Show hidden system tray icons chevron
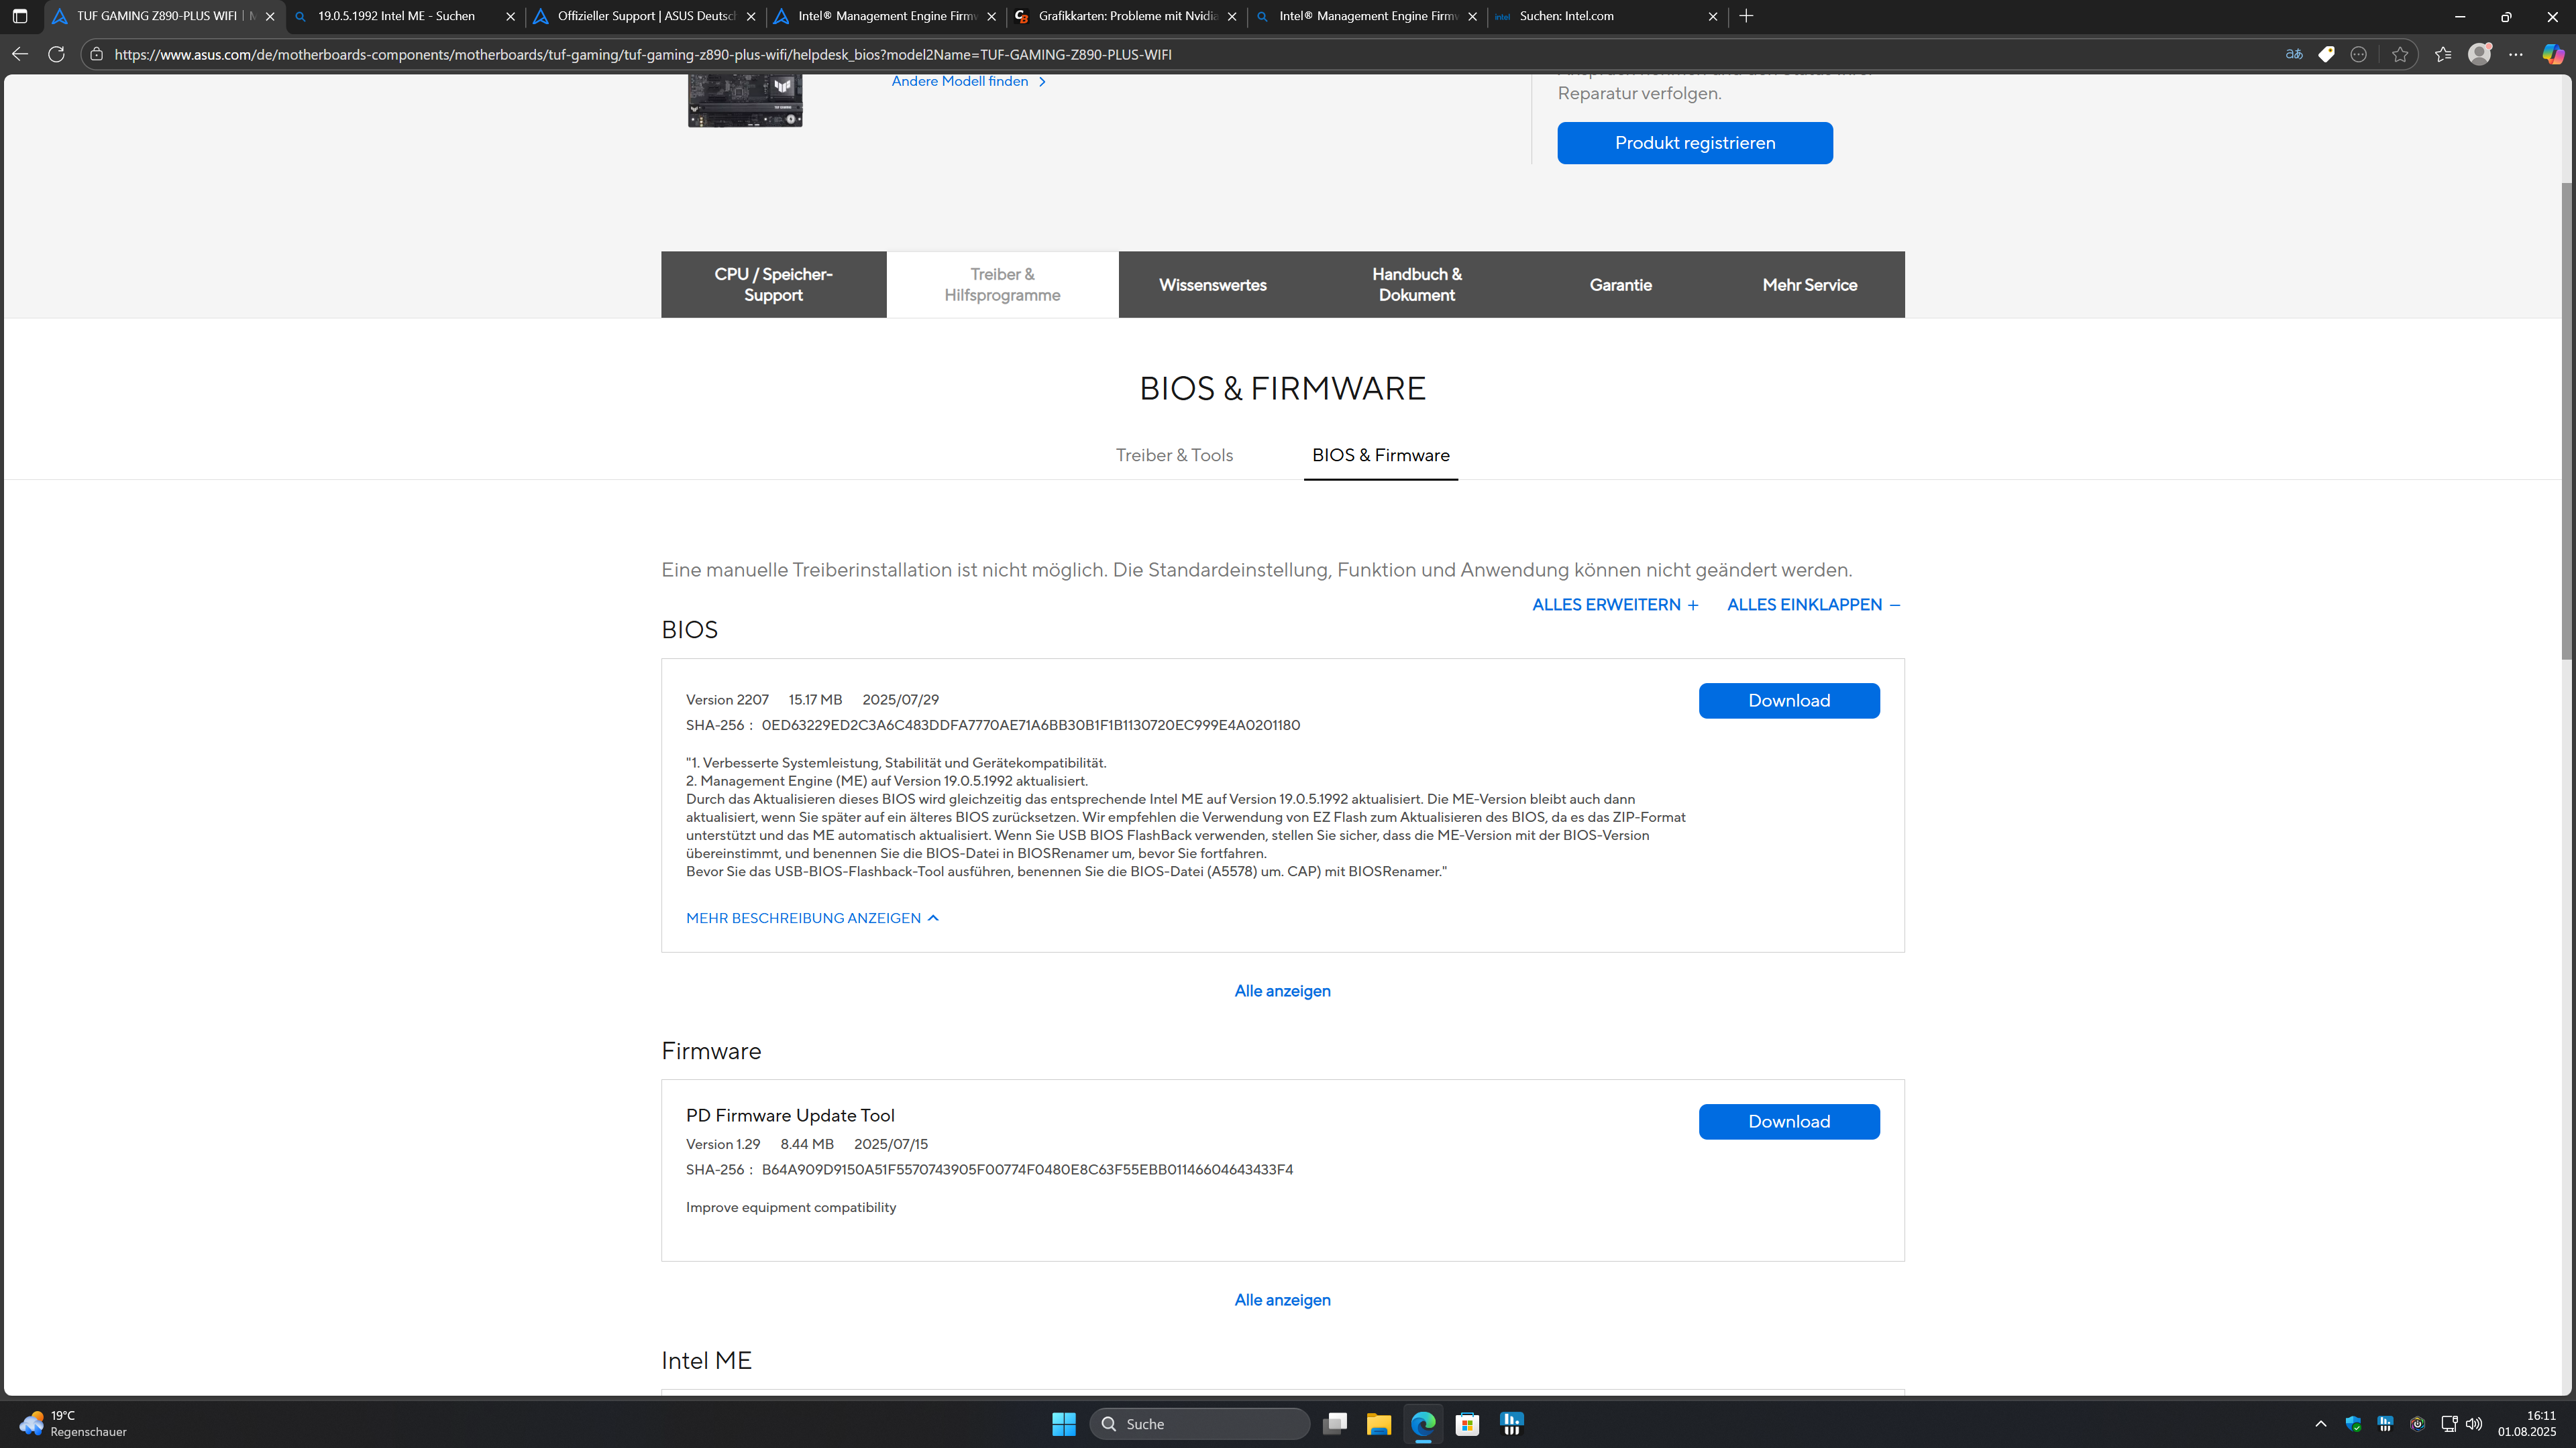Screen dimensions: 2576x1448 [2321, 1423]
